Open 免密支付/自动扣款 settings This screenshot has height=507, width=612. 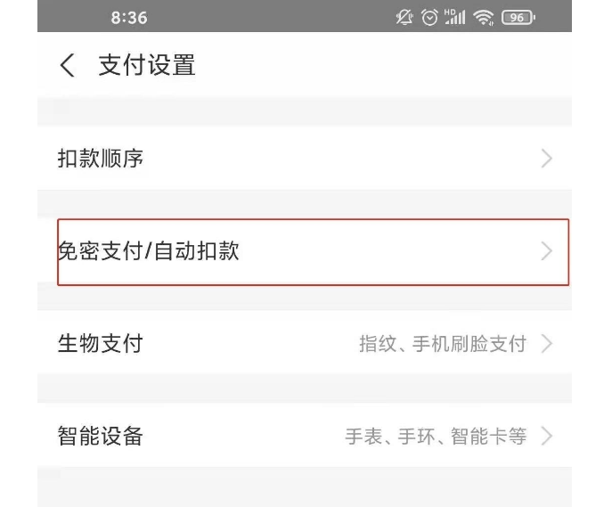149,251
